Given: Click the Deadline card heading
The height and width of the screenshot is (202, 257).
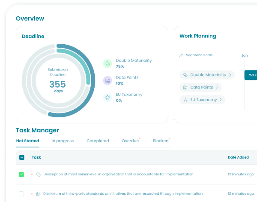Looking at the screenshot, I should pyautogui.click(x=33, y=37).
